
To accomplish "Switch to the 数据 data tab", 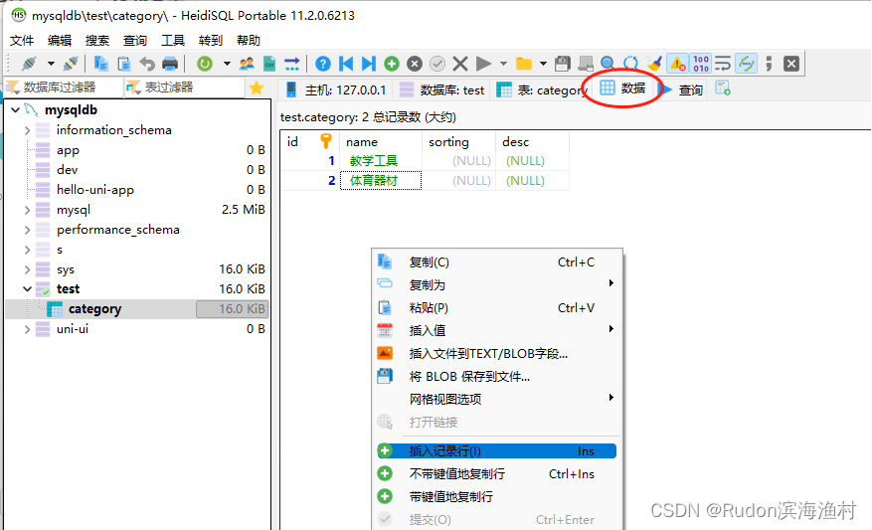I will 622,88.
